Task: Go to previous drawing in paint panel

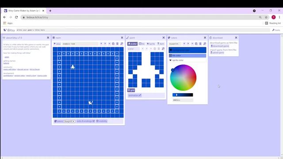Action: [142, 49]
